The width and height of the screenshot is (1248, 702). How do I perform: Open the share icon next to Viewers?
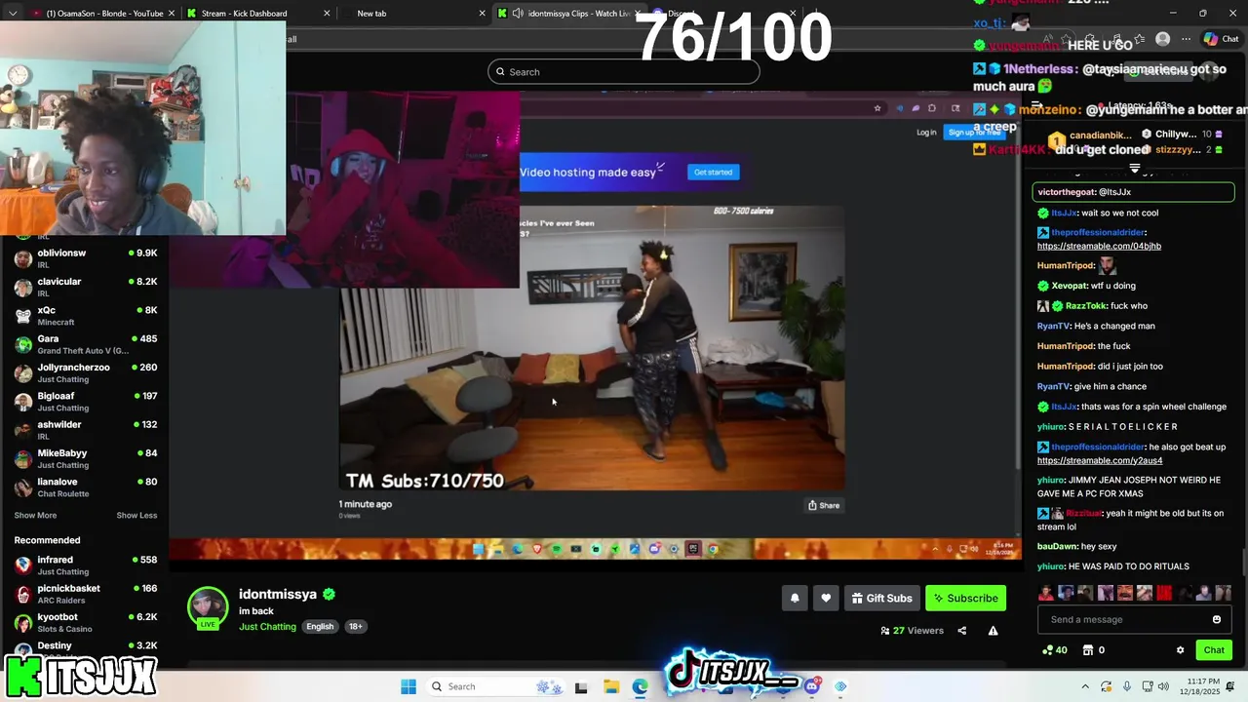[961, 631]
